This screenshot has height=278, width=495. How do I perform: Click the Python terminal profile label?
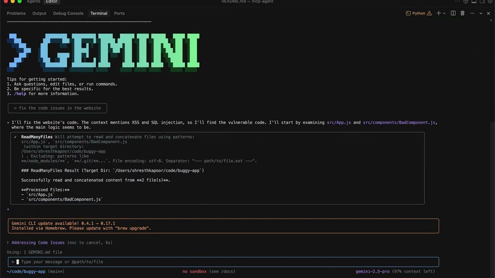tap(418, 13)
